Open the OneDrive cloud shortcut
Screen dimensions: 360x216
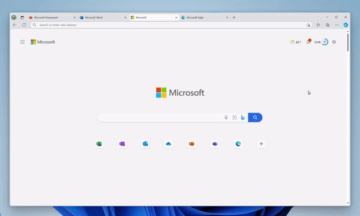(169, 144)
